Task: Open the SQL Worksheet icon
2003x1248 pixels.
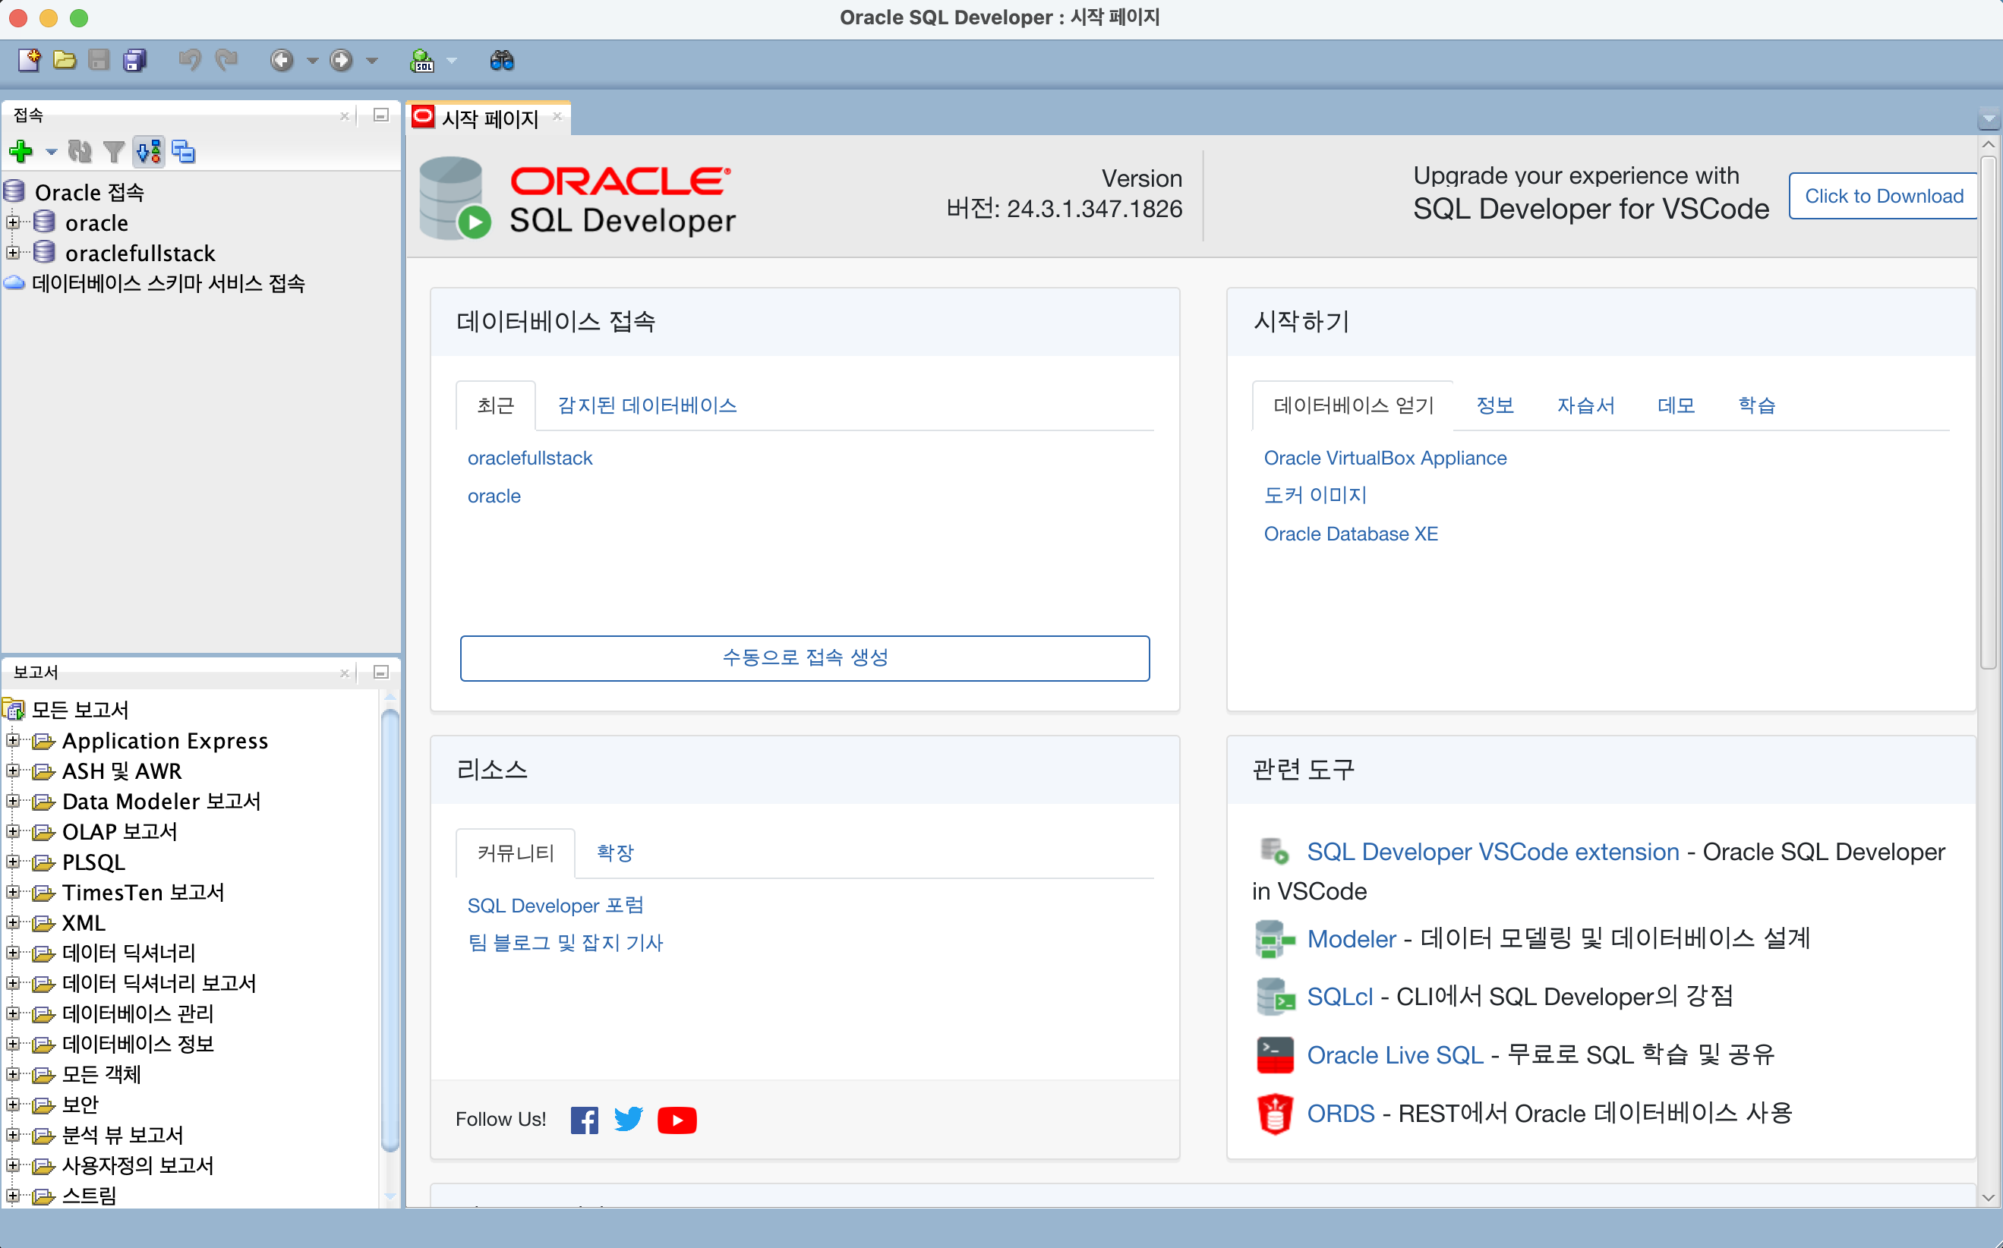Action: click(x=422, y=60)
